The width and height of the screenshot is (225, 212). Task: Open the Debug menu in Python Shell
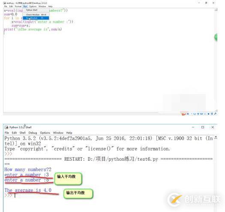33,133
